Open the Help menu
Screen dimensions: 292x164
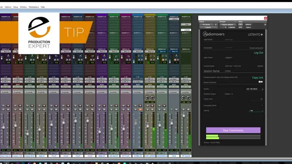tap(43, 7)
